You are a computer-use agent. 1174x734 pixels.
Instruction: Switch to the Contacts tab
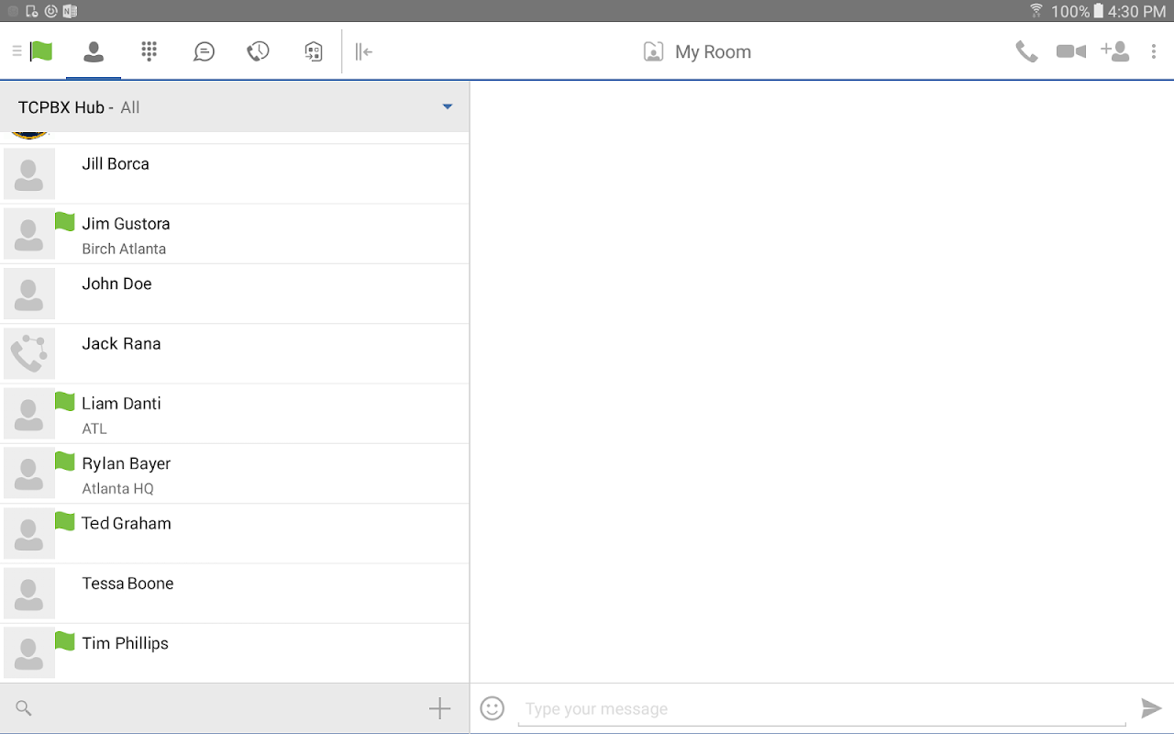point(94,51)
